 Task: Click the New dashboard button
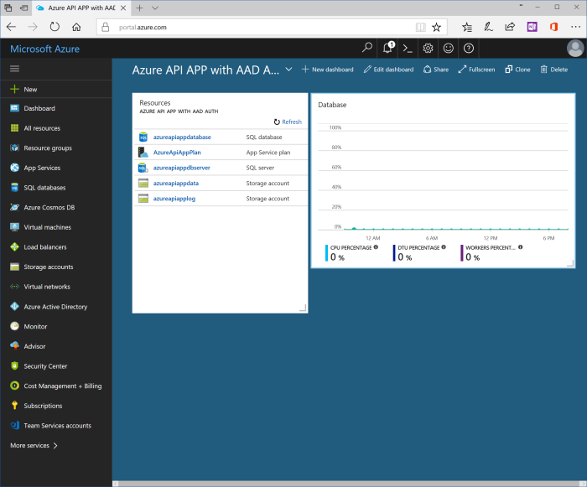click(328, 70)
